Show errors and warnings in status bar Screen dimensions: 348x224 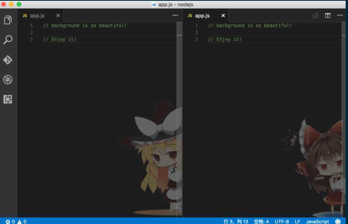(x=16, y=221)
